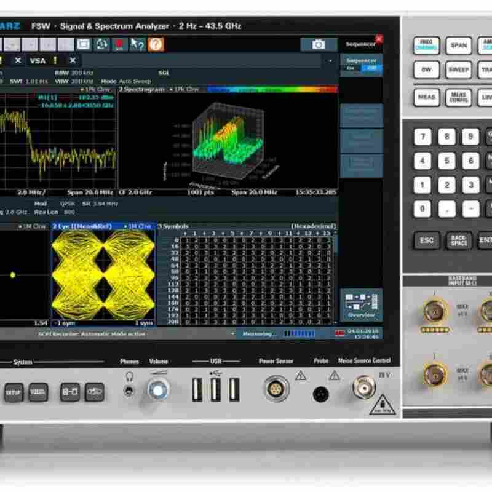The height and width of the screenshot is (492, 492).
Task: Click the display window toolbar icon
Action: pos(84,44)
